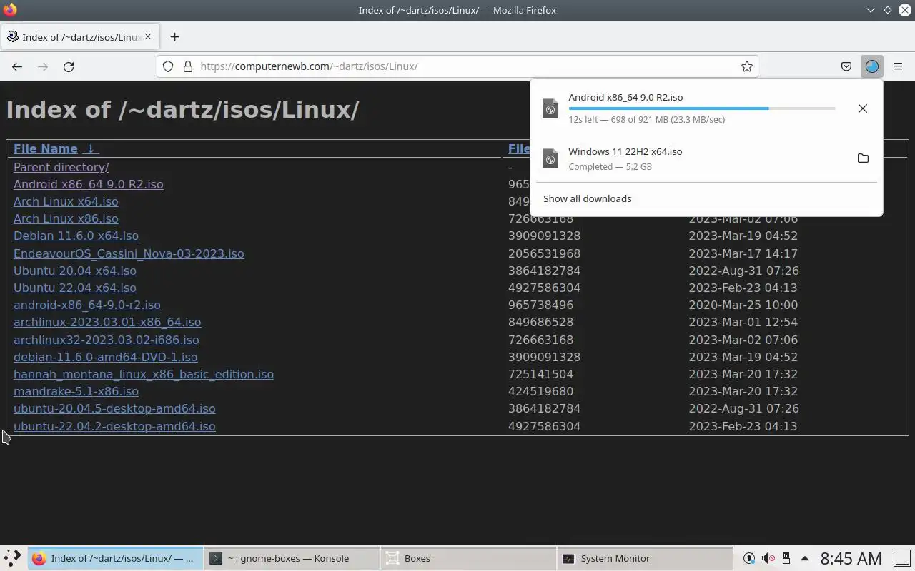Screen dimensions: 915x571
Task: Open a new browser tab
Action: point(174,37)
